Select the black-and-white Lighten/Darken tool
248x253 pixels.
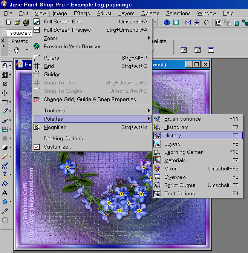tap(5, 147)
